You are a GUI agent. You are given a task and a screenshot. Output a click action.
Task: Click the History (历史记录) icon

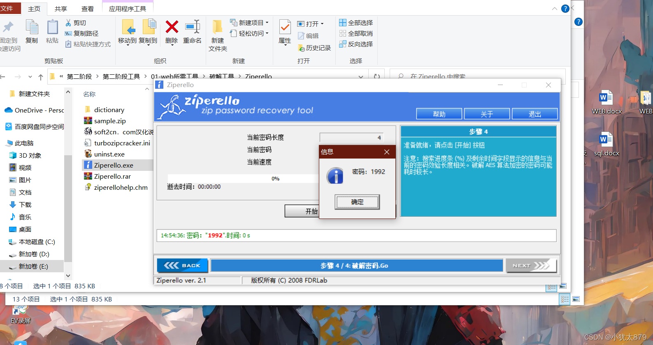pos(301,48)
